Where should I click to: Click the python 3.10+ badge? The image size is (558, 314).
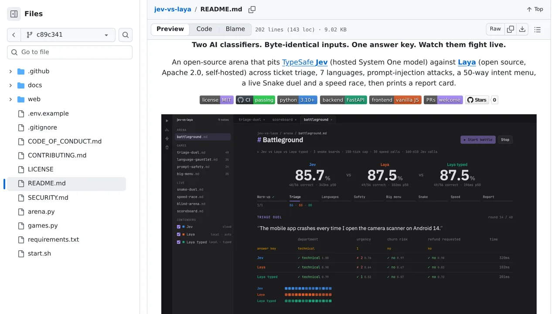(297, 100)
